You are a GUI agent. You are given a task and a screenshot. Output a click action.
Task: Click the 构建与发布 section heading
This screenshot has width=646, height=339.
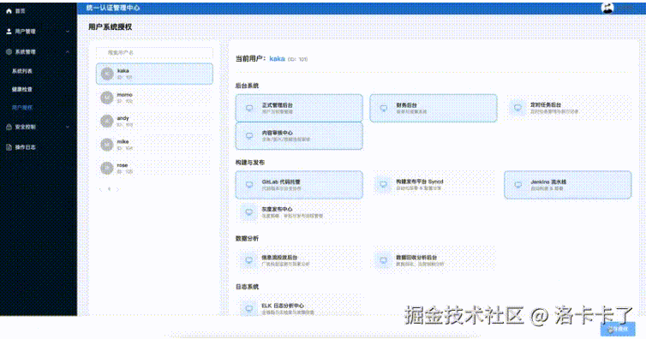(x=250, y=163)
